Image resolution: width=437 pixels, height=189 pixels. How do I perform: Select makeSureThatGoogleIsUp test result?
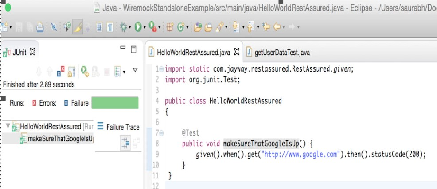[57, 139]
